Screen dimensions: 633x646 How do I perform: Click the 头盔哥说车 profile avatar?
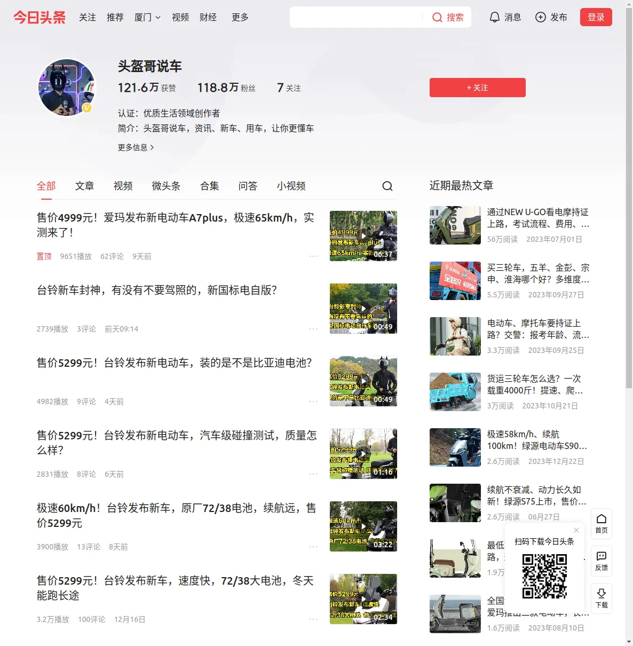[67, 88]
